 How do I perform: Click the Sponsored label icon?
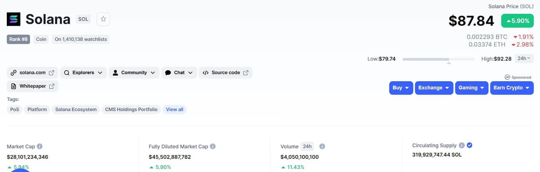508,77
